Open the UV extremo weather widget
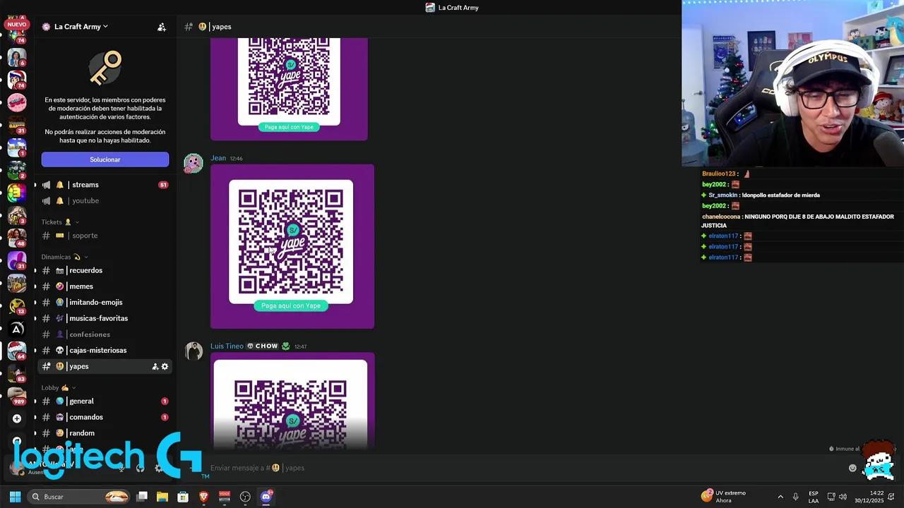The width and height of the screenshot is (904, 508). (724, 497)
